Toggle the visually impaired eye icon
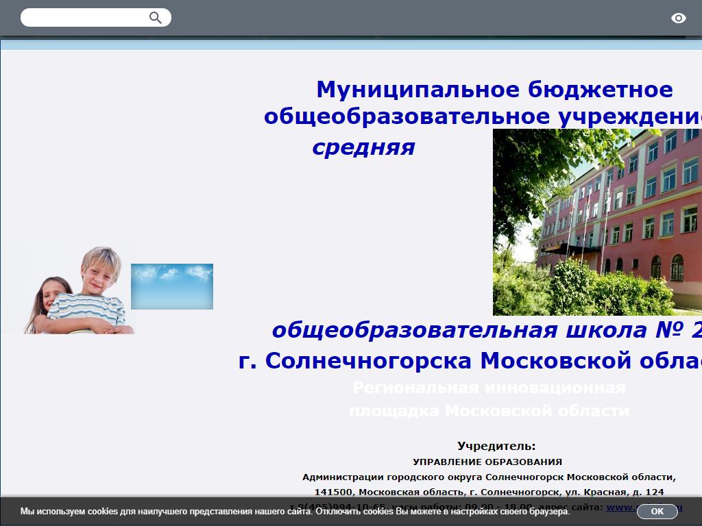The height and width of the screenshot is (526, 702). pyautogui.click(x=678, y=18)
